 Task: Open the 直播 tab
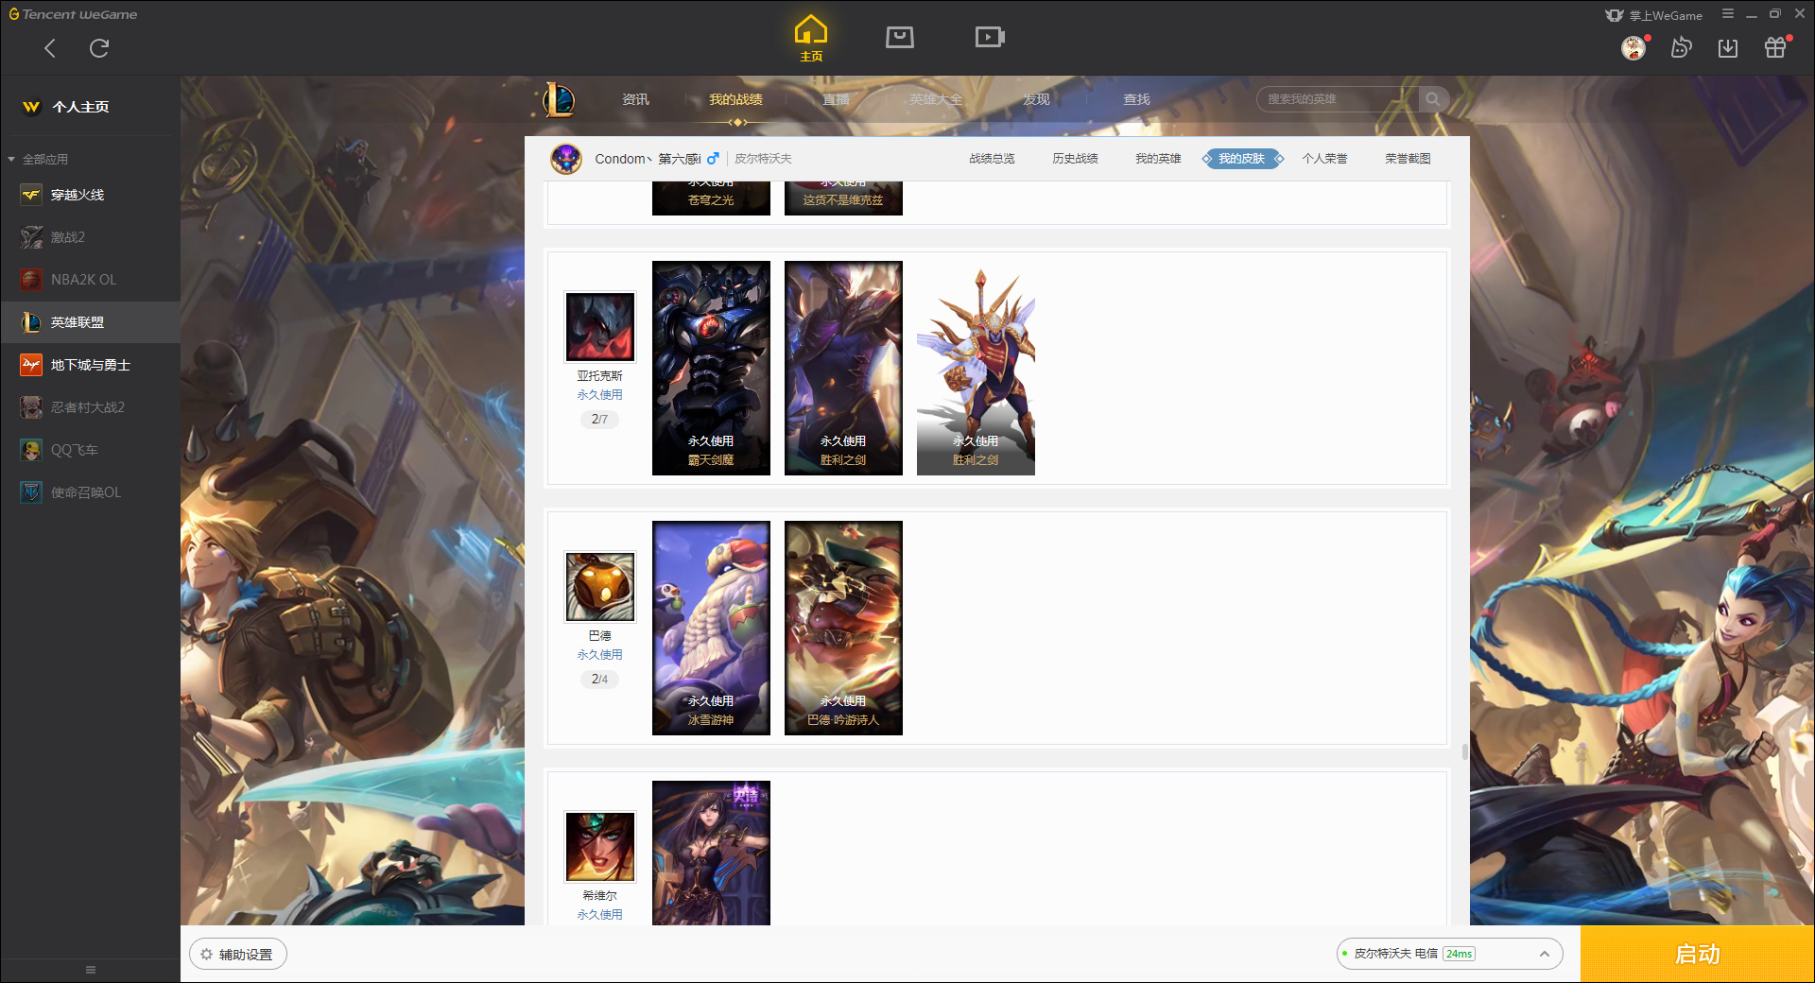tap(836, 99)
